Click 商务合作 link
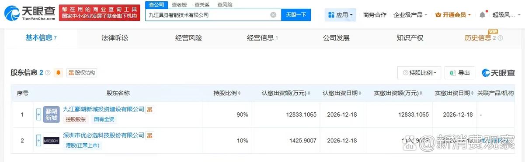525x162 pixels. click(x=375, y=15)
